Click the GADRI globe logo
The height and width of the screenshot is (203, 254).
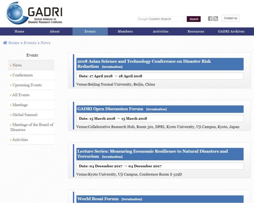pyautogui.click(x=17, y=13)
